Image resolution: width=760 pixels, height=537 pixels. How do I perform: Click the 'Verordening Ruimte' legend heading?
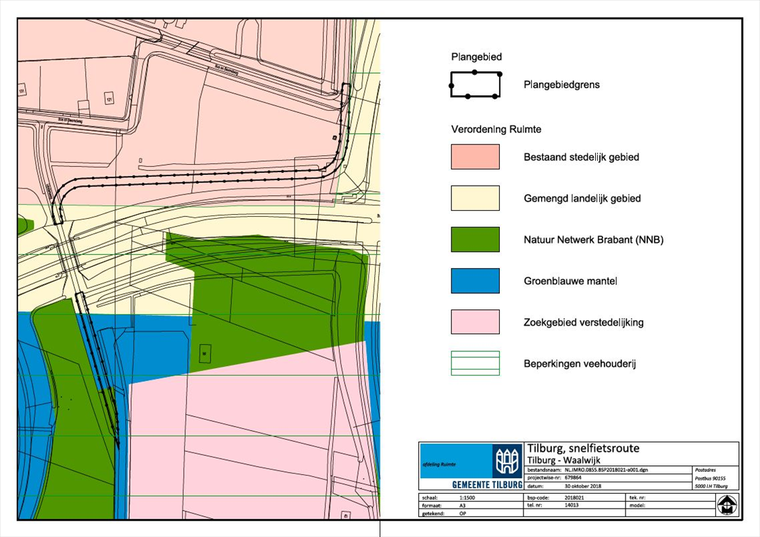point(496,130)
